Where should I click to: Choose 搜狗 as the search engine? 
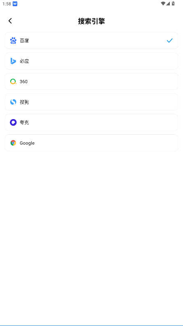(91, 102)
